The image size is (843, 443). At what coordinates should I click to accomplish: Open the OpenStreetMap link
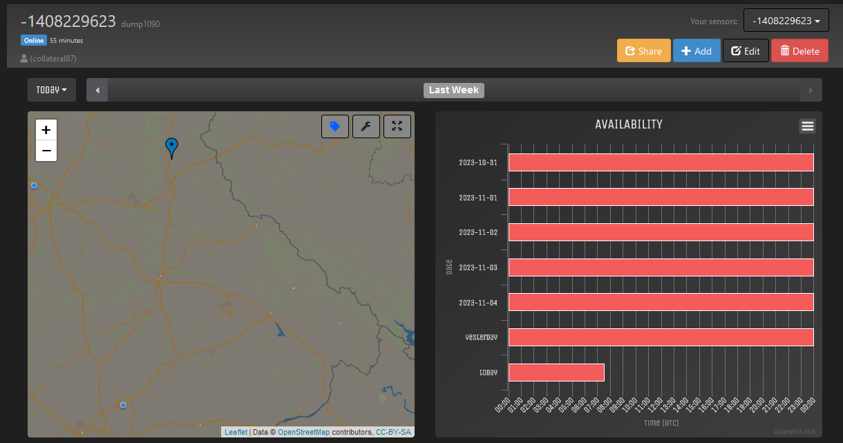303,432
